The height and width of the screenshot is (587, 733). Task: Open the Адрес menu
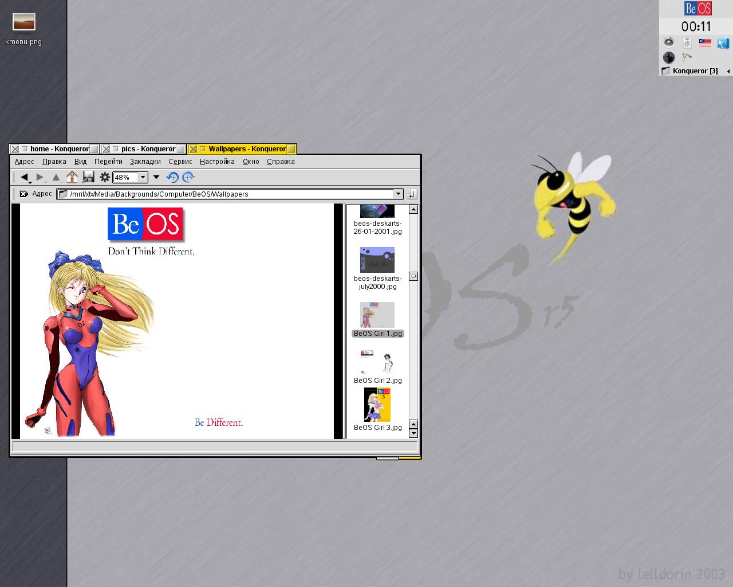25,162
